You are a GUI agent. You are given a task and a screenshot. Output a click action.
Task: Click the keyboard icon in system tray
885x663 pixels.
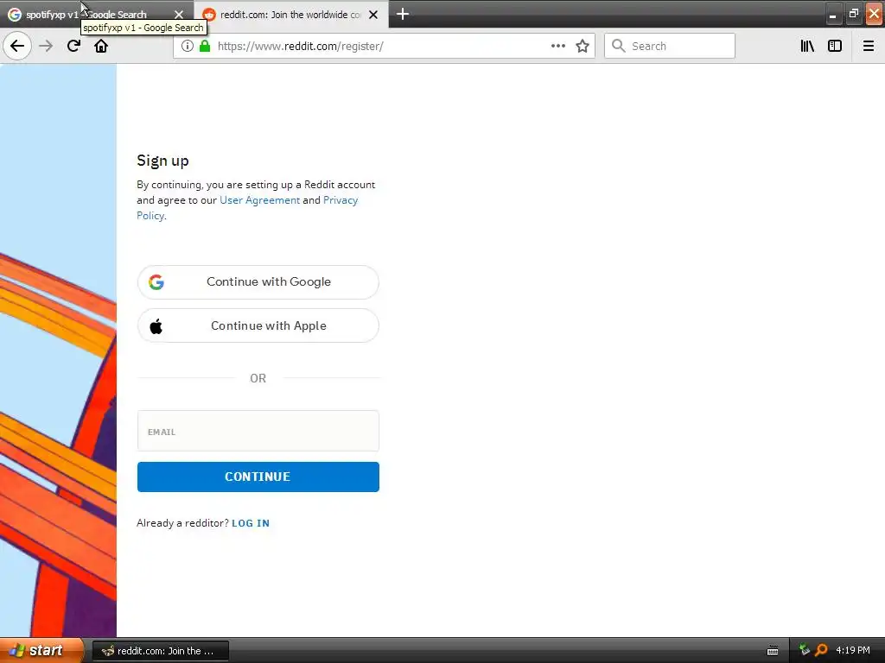coord(773,651)
